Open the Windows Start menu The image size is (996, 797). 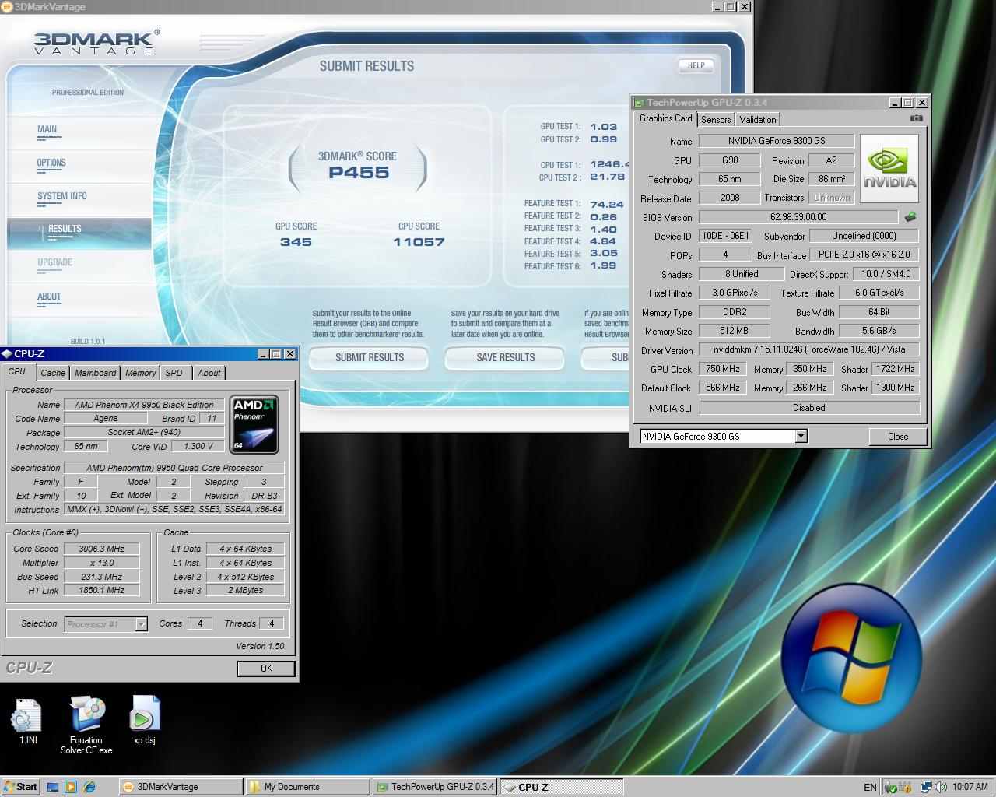tap(21, 787)
